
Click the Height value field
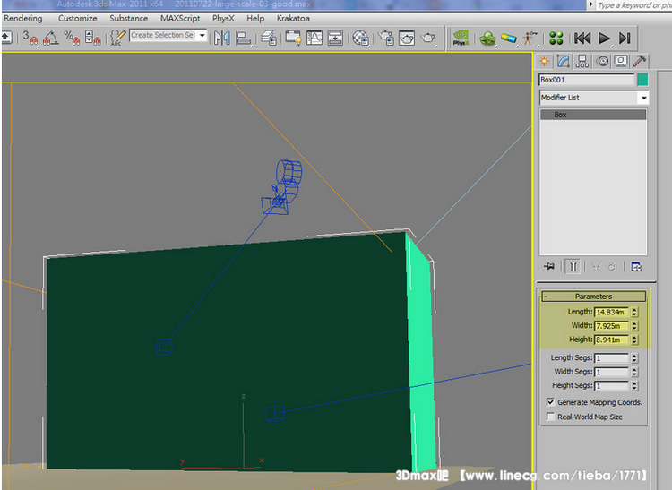click(611, 340)
